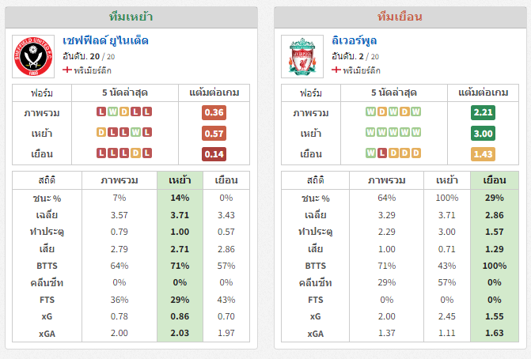531x359 pixels.
Task: Click the ทีมเหย้า panel header
Action: point(131,17)
